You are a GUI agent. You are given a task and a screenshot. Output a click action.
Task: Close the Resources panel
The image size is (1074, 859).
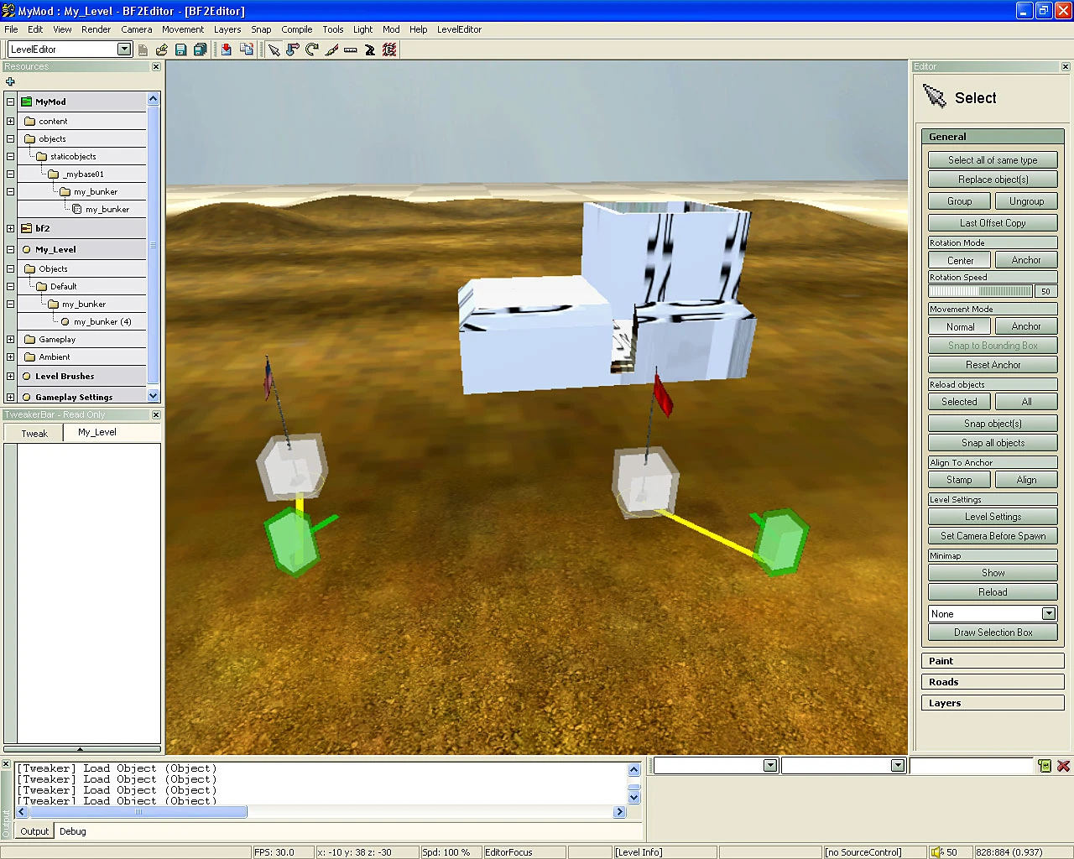(x=156, y=66)
